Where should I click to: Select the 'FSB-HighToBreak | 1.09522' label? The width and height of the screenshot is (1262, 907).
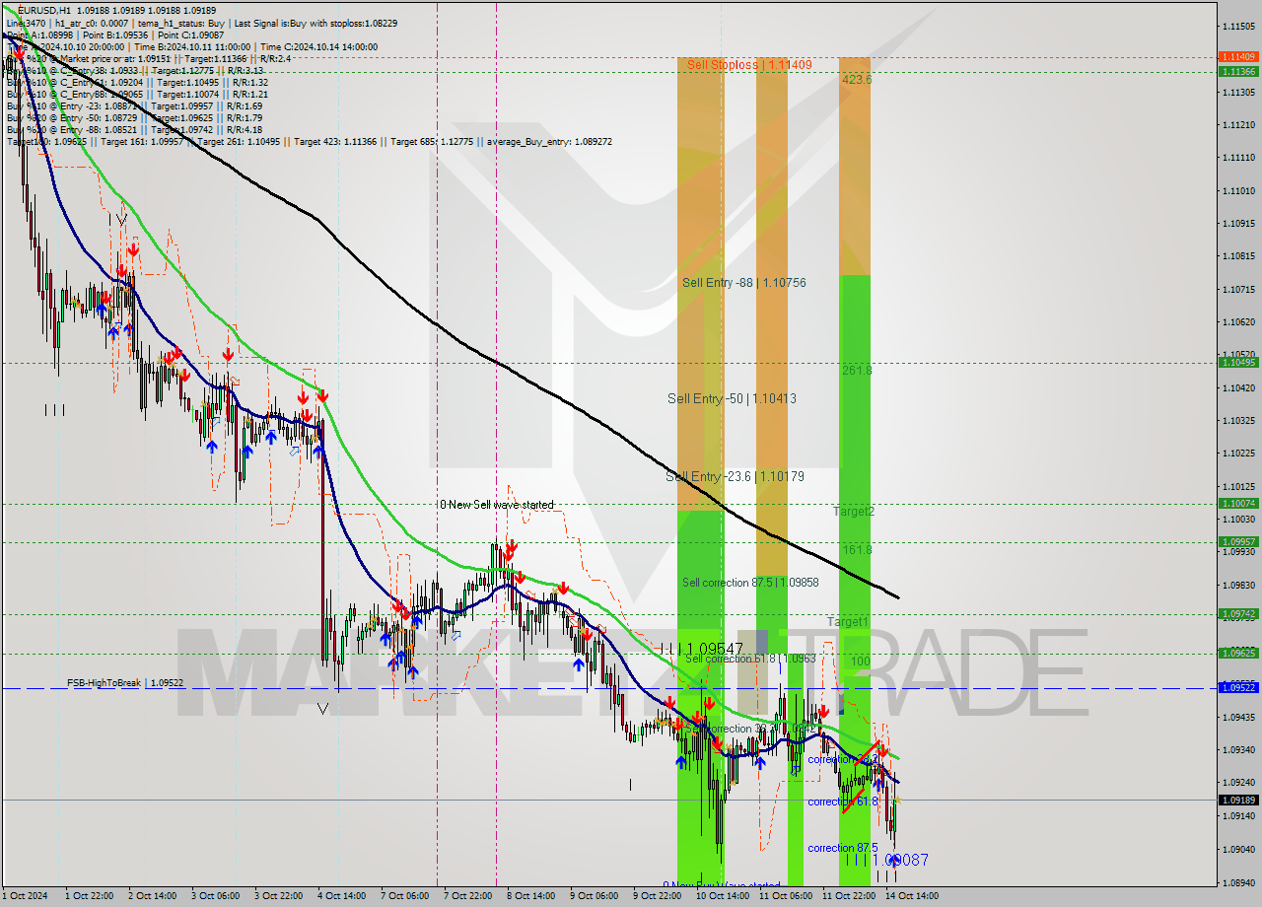click(x=125, y=682)
